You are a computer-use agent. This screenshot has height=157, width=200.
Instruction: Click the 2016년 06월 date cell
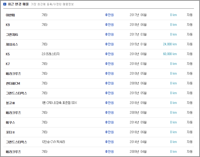click(138, 132)
